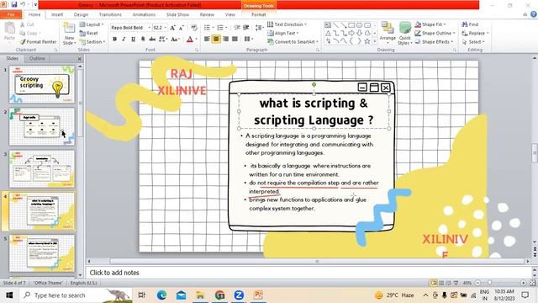
Task: Select slide 1 thumbnail Groovy scripting
Action: point(42,84)
